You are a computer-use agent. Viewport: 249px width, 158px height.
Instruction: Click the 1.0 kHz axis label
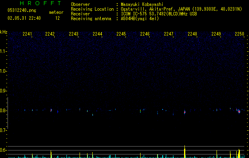click(3, 71)
